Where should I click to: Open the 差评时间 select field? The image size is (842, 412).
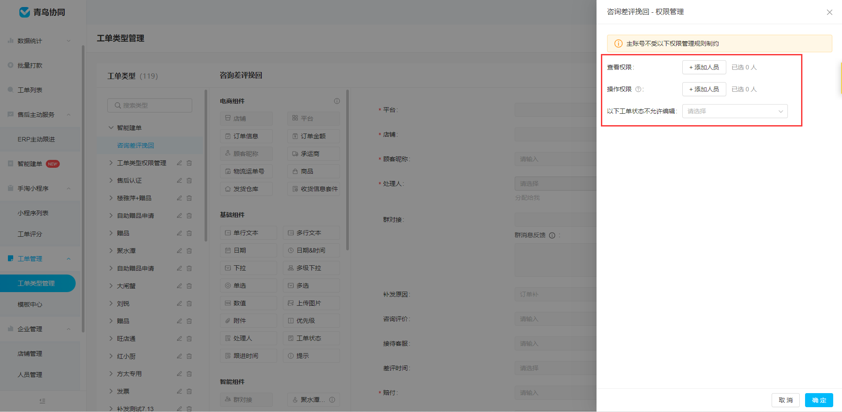tap(556, 368)
